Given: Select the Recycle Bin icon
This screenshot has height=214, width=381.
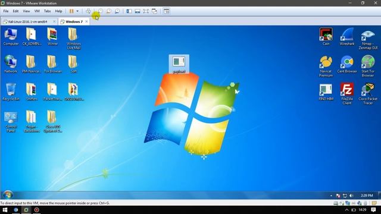Looking at the screenshot, I should pyautogui.click(x=11, y=92).
